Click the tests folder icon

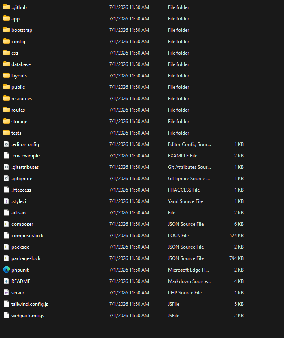[x=7, y=133]
